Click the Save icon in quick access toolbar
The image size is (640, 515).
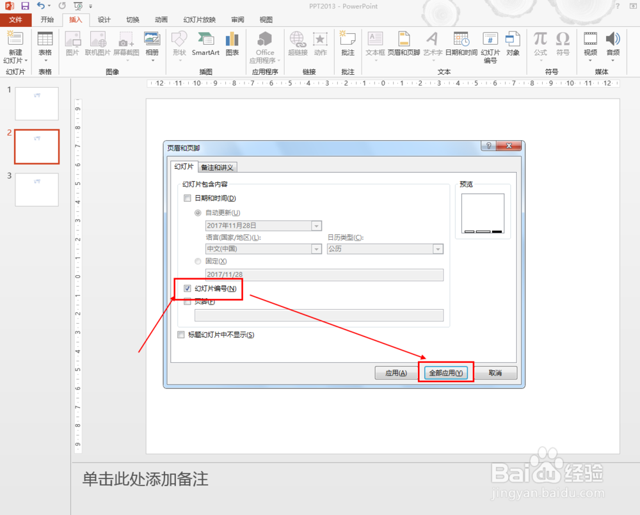(26, 6)
